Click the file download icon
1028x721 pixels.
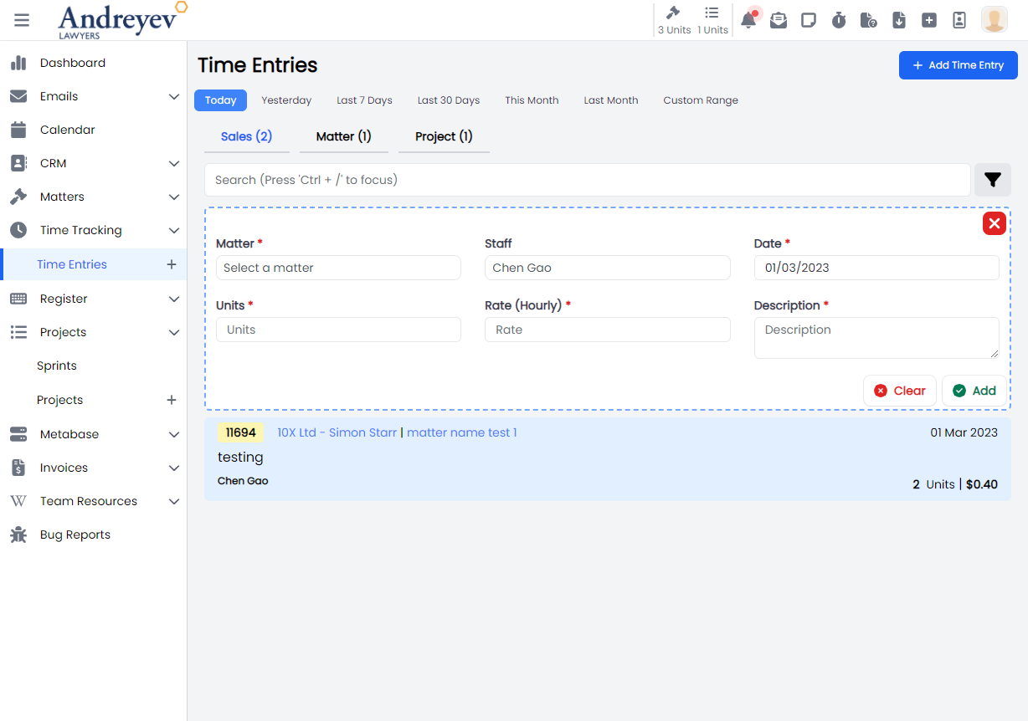[x=899, y=20]
